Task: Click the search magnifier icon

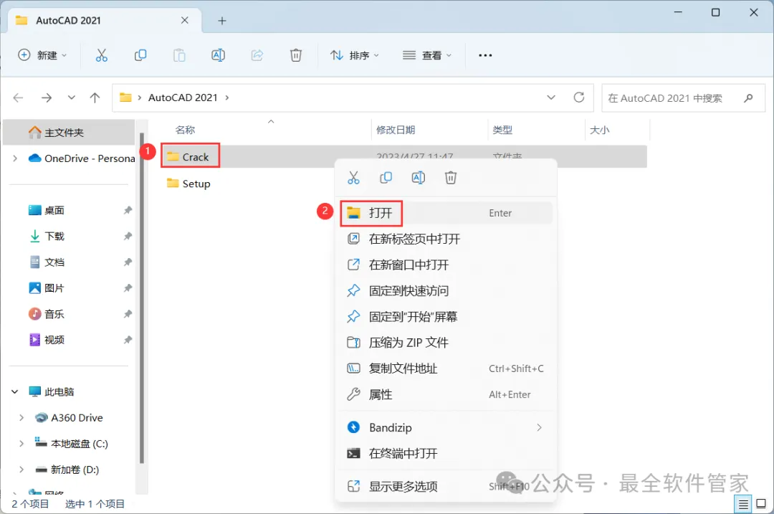Action: click(x=748, y=97)
